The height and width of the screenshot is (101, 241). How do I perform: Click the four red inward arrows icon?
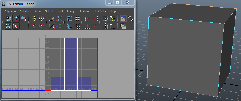coord(59,18)
